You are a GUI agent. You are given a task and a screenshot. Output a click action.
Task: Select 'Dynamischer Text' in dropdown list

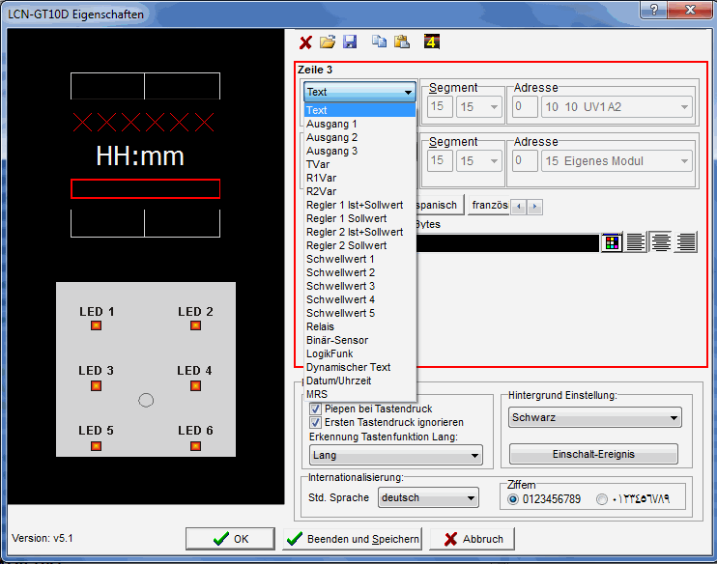pos(348,367)
